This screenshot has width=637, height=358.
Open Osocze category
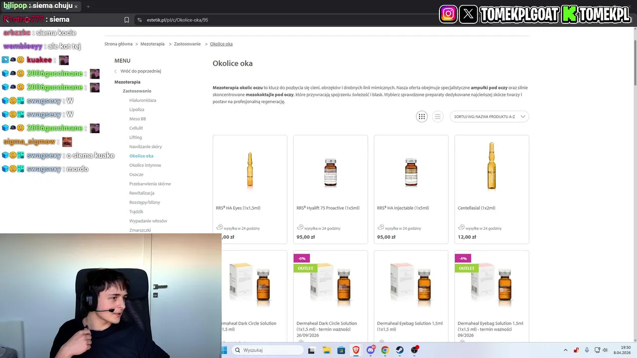(136, 175)
